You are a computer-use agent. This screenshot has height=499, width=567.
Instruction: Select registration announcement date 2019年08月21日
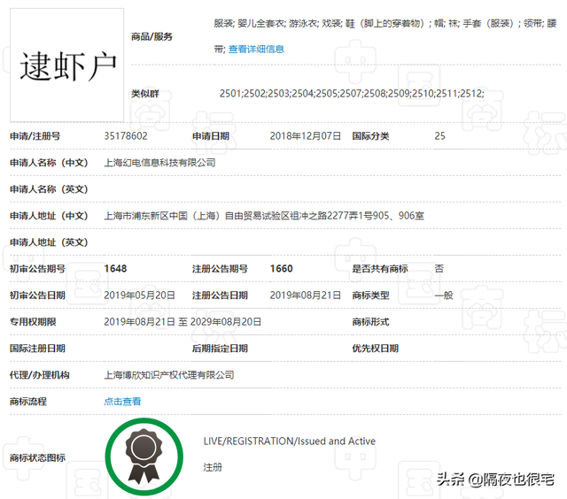click(x=305, y=296)
